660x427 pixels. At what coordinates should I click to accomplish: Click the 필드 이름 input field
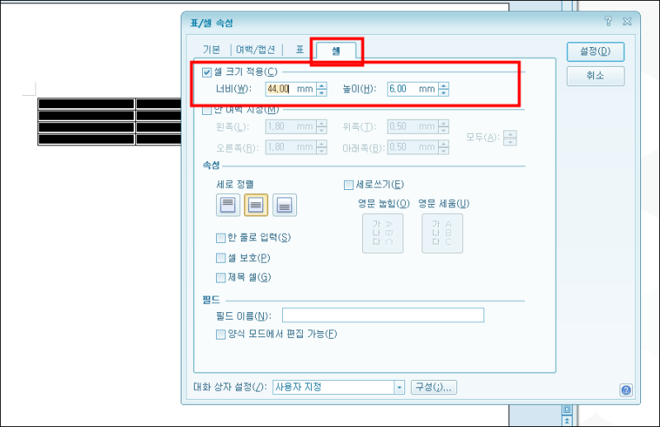383,316
